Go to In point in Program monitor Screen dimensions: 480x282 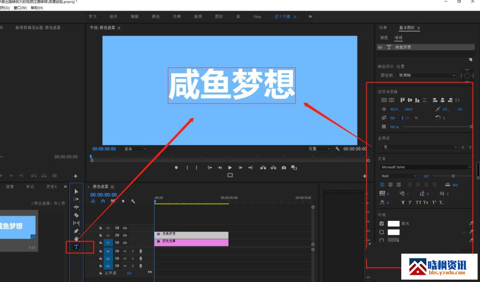(210, 168)
